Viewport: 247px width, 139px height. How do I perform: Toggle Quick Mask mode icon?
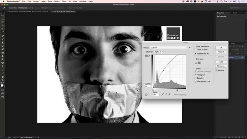[x=3, y=90]
